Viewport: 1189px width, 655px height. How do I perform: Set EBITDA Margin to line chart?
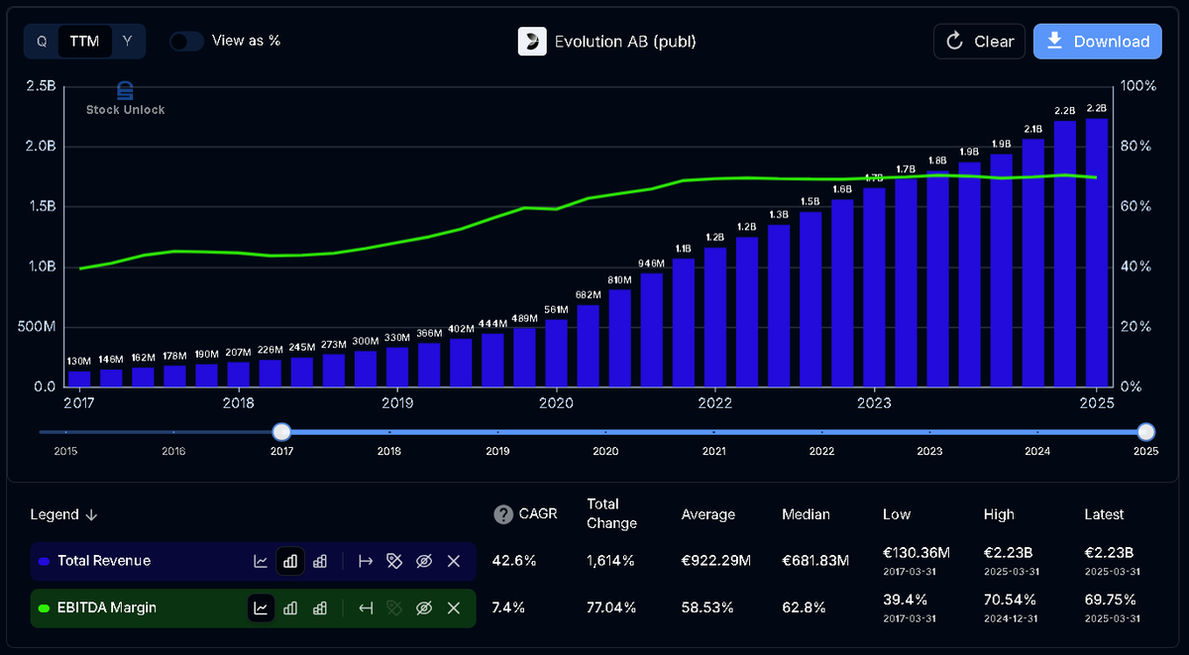click(261, 607)
